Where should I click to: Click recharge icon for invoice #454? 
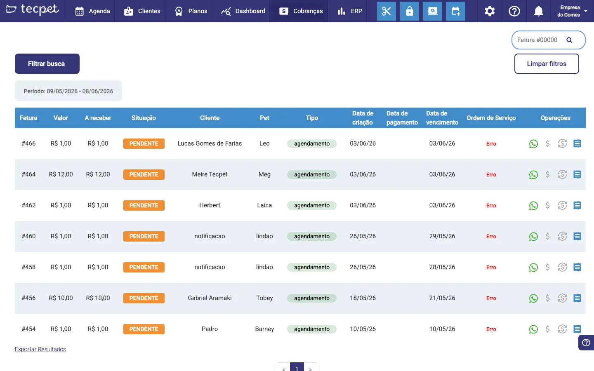click(x=562, y=329)
